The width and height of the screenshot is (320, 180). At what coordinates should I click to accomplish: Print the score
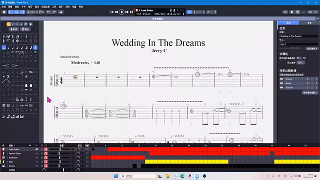[60, 12]
